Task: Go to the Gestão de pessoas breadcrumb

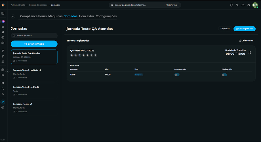Action: 38,5
